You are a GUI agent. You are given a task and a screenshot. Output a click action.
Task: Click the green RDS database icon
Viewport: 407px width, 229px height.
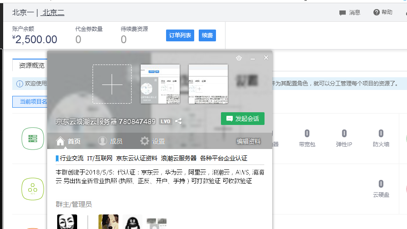[x=33, y=189]
